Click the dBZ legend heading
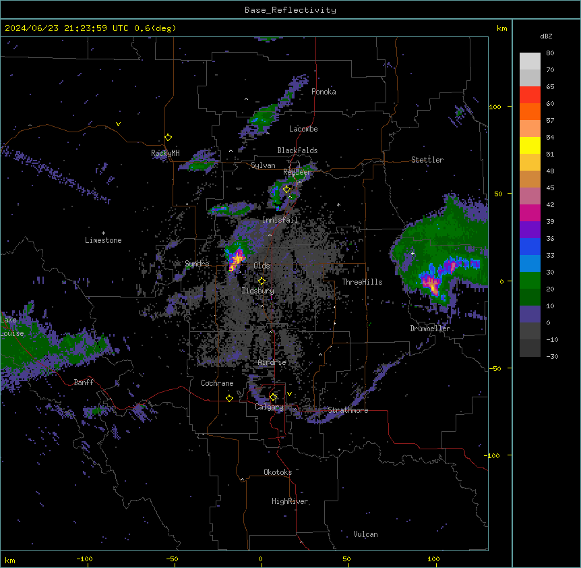Screen dimensions: 581x568 point(546,36)
